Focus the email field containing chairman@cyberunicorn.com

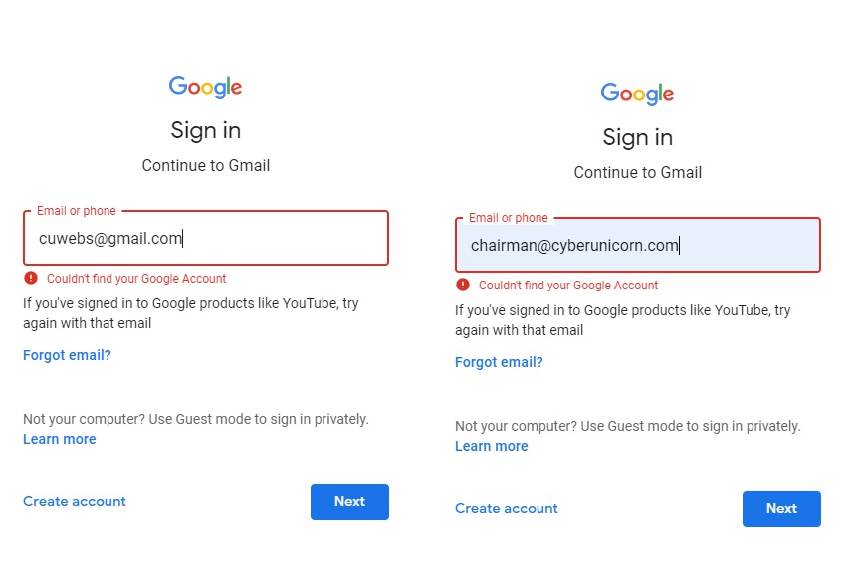point(637,246)
